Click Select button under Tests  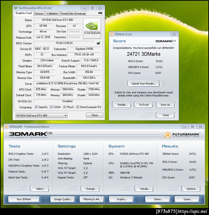[40, 189]
